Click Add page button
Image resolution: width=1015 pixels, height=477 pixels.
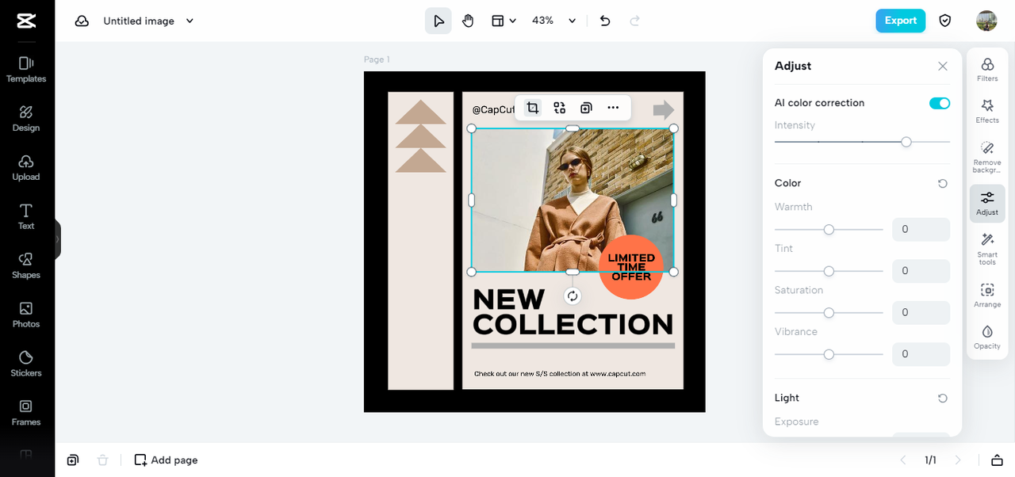click(166, 460)
